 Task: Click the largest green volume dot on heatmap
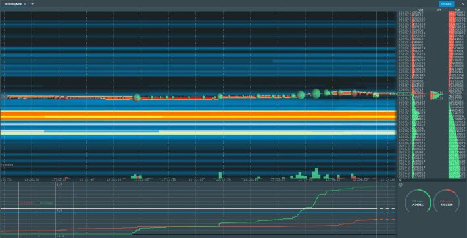tap(316, 93)
